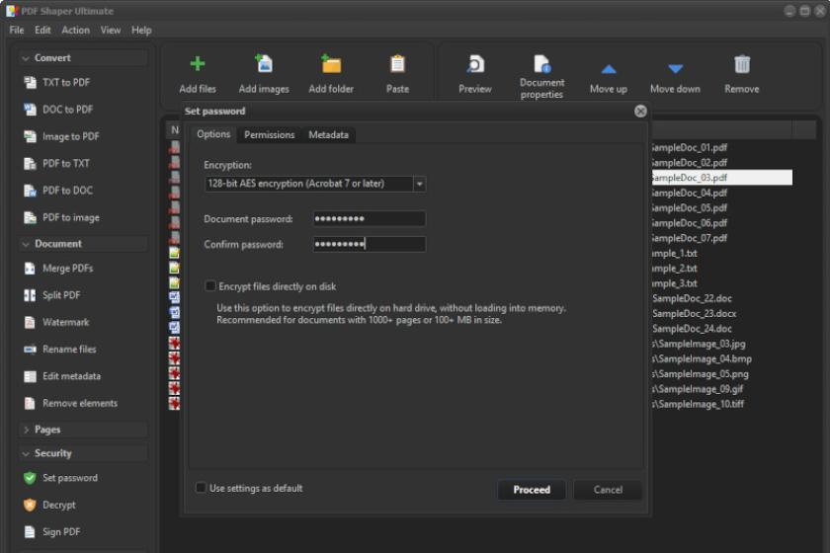The height and width of the screenshot is (553, 830).
Task: Select SampleDoc_03.pdf highlighted row
Action: click(721, 178)
